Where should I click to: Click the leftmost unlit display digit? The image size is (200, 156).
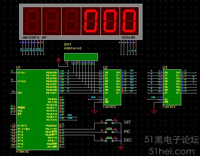tap(32, 21)
